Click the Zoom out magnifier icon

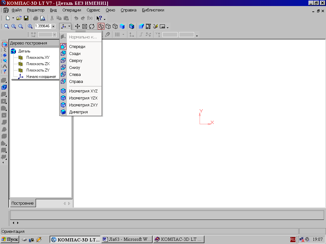pos(21,26)
